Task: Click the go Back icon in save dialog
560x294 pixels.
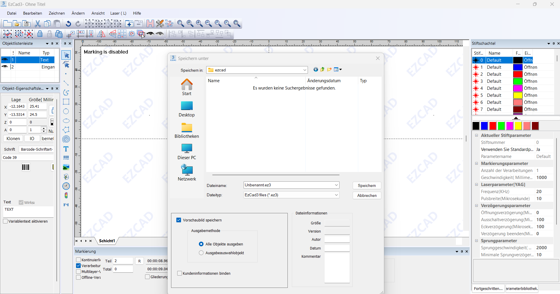Action: click(316, 70)
